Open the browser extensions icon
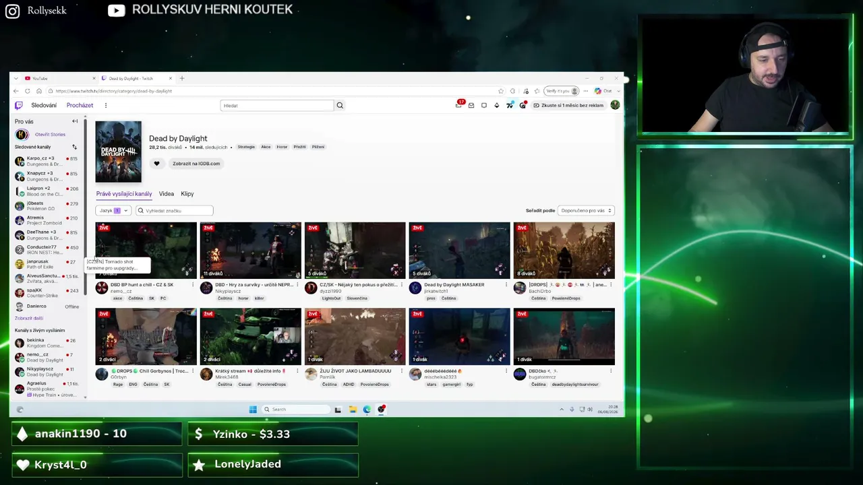Screen dimensions: 863x485 pyautogui.click(x=512, y=91)
